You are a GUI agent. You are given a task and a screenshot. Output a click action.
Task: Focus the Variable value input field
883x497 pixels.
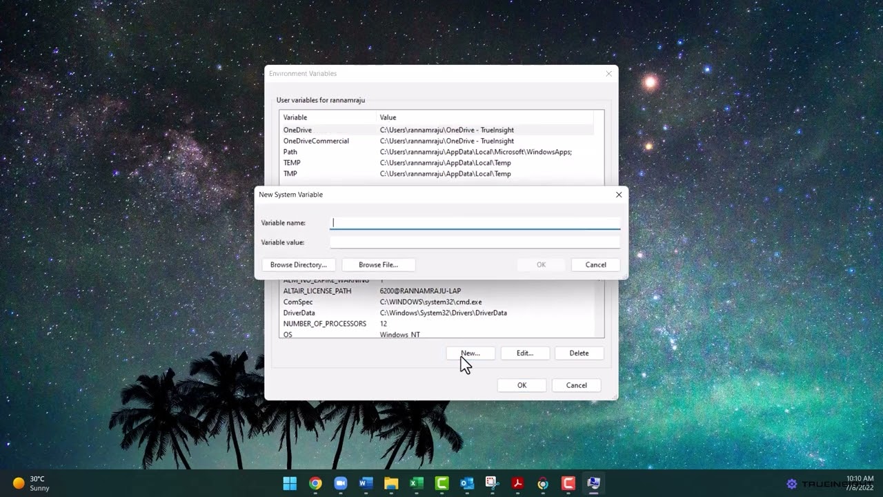point(475,242)
